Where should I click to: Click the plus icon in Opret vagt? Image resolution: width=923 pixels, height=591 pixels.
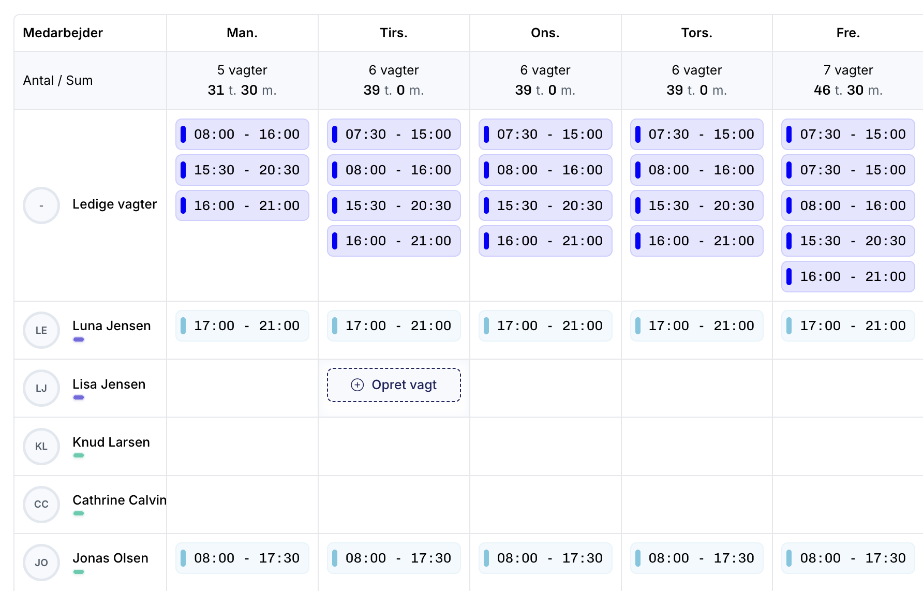[357, 385]
